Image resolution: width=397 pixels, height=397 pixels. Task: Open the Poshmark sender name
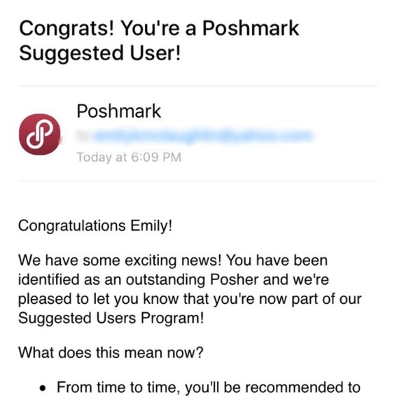tap(118, 112)
